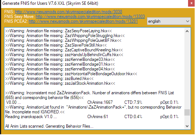
Task: Click the zazKennelBondage01.hkx warning line
Action: click(x=60, y=64)
